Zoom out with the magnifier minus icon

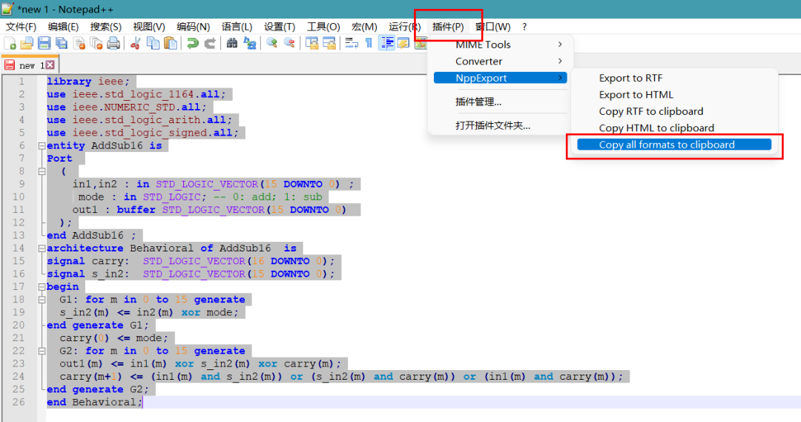coord(289,44)
